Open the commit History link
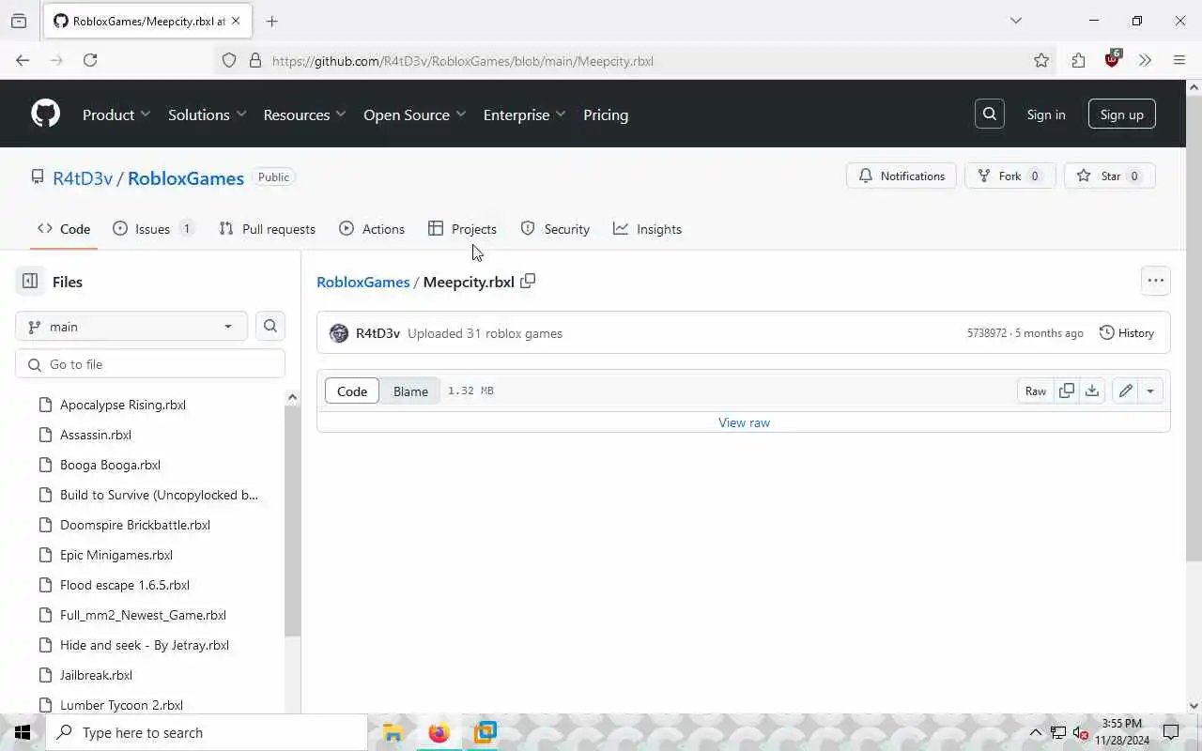 click(1126, 333)
